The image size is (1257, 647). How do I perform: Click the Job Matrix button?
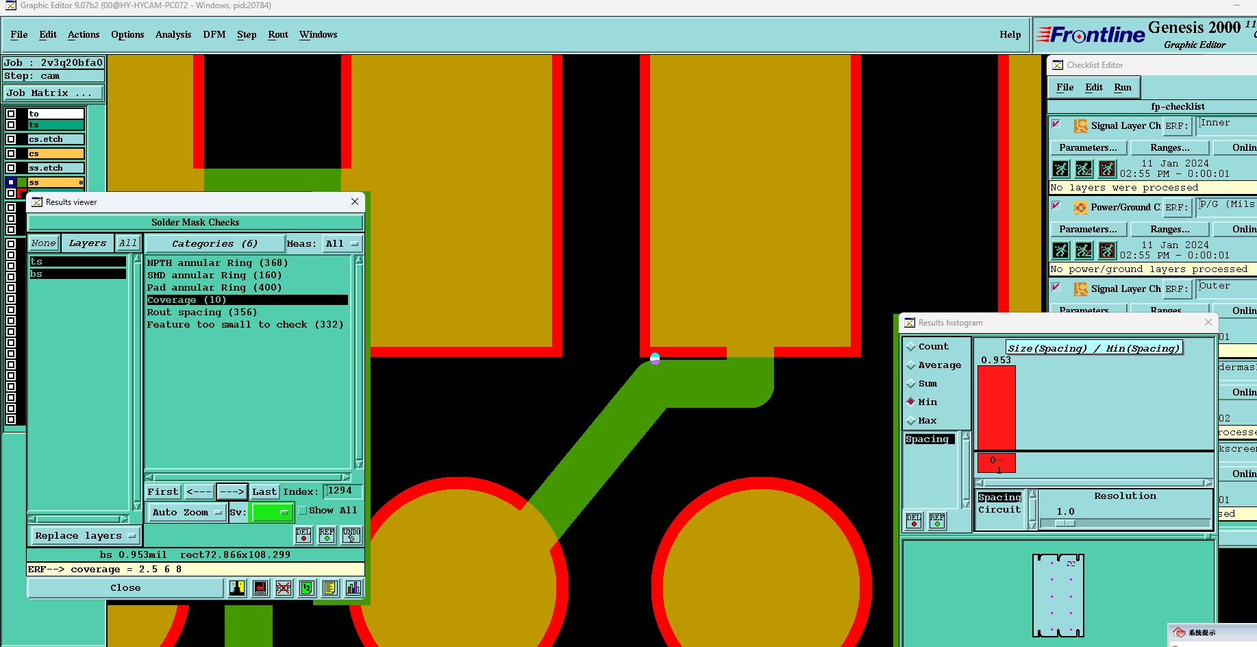pos(54,93)
